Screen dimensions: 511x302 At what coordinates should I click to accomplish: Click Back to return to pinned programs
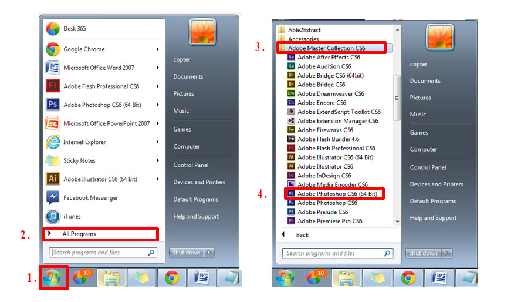(x=302, y=234)
